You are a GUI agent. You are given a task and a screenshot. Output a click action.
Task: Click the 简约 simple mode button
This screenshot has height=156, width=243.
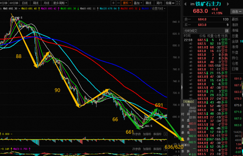(159, 3)
